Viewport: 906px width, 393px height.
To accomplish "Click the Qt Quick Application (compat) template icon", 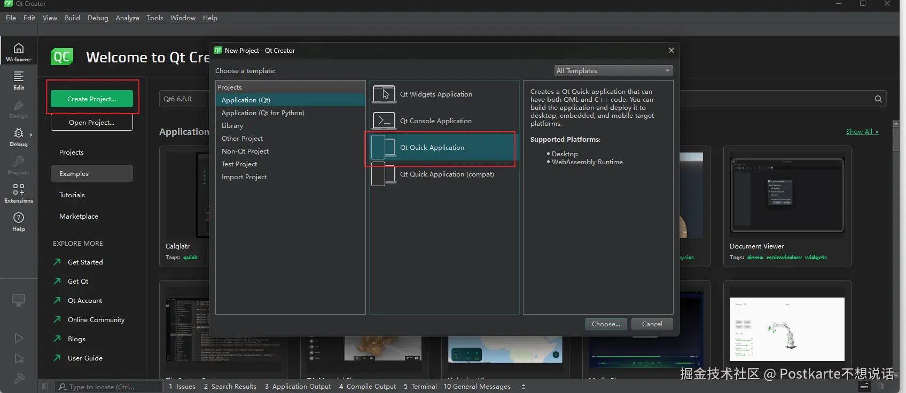I will click(x=384, y=174).
